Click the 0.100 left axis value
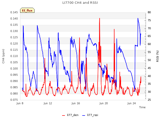Screen dimensions: 161x120 click(14, 68)
